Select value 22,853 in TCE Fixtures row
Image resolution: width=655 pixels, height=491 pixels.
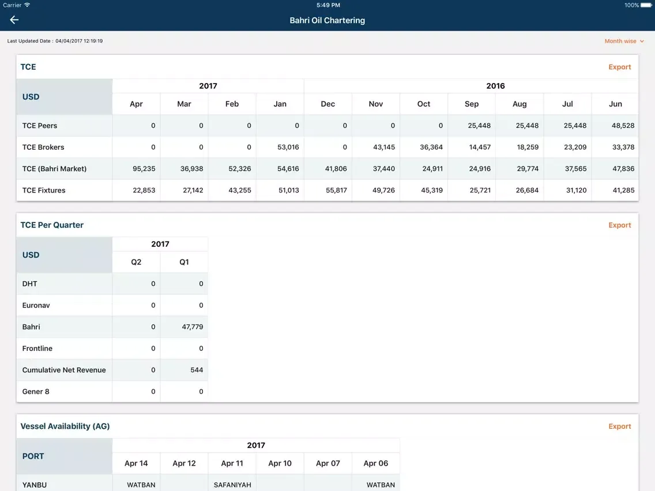point(144,190)
